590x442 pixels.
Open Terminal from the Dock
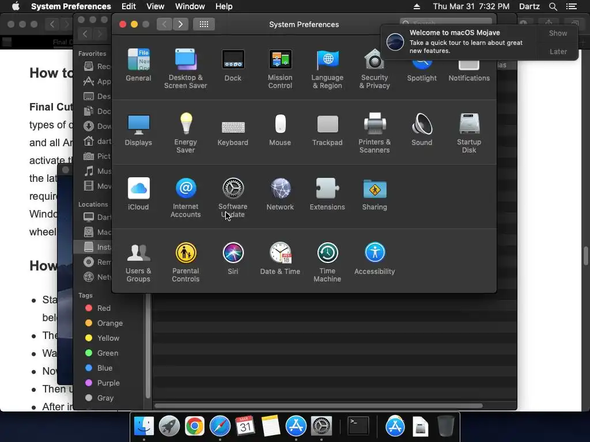358,426
